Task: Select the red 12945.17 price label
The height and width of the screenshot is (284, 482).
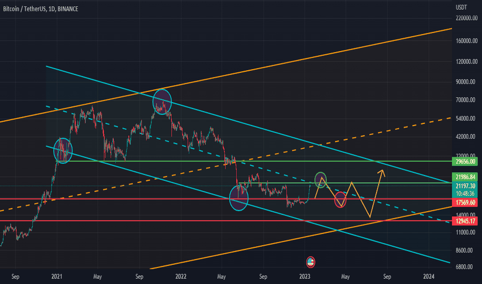Action: point(465,221)
